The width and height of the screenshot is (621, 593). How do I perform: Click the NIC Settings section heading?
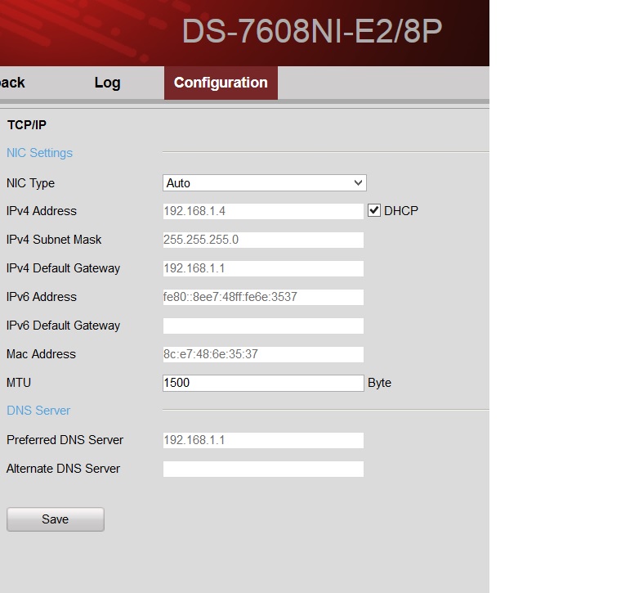click(x=39, y=153)
